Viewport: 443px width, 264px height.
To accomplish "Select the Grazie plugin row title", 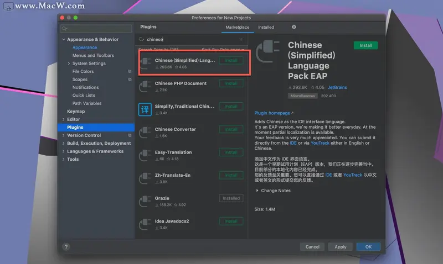I will (162, 198).
